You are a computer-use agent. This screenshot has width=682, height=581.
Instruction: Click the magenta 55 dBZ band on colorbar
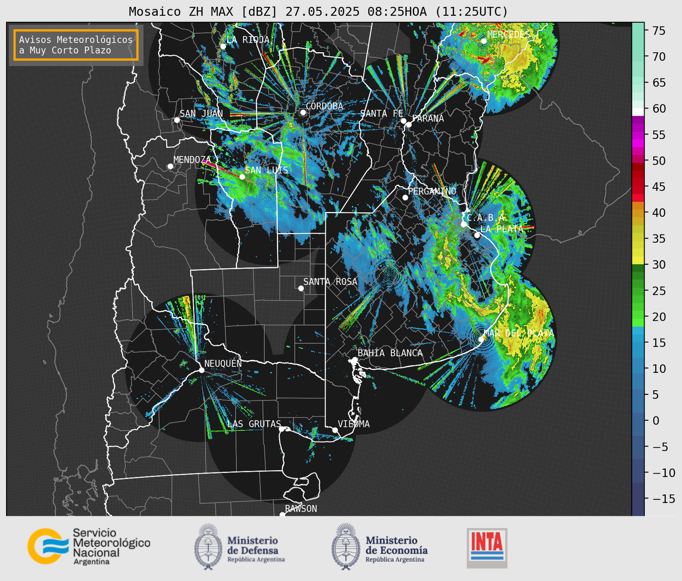click(x=638, y=135)
